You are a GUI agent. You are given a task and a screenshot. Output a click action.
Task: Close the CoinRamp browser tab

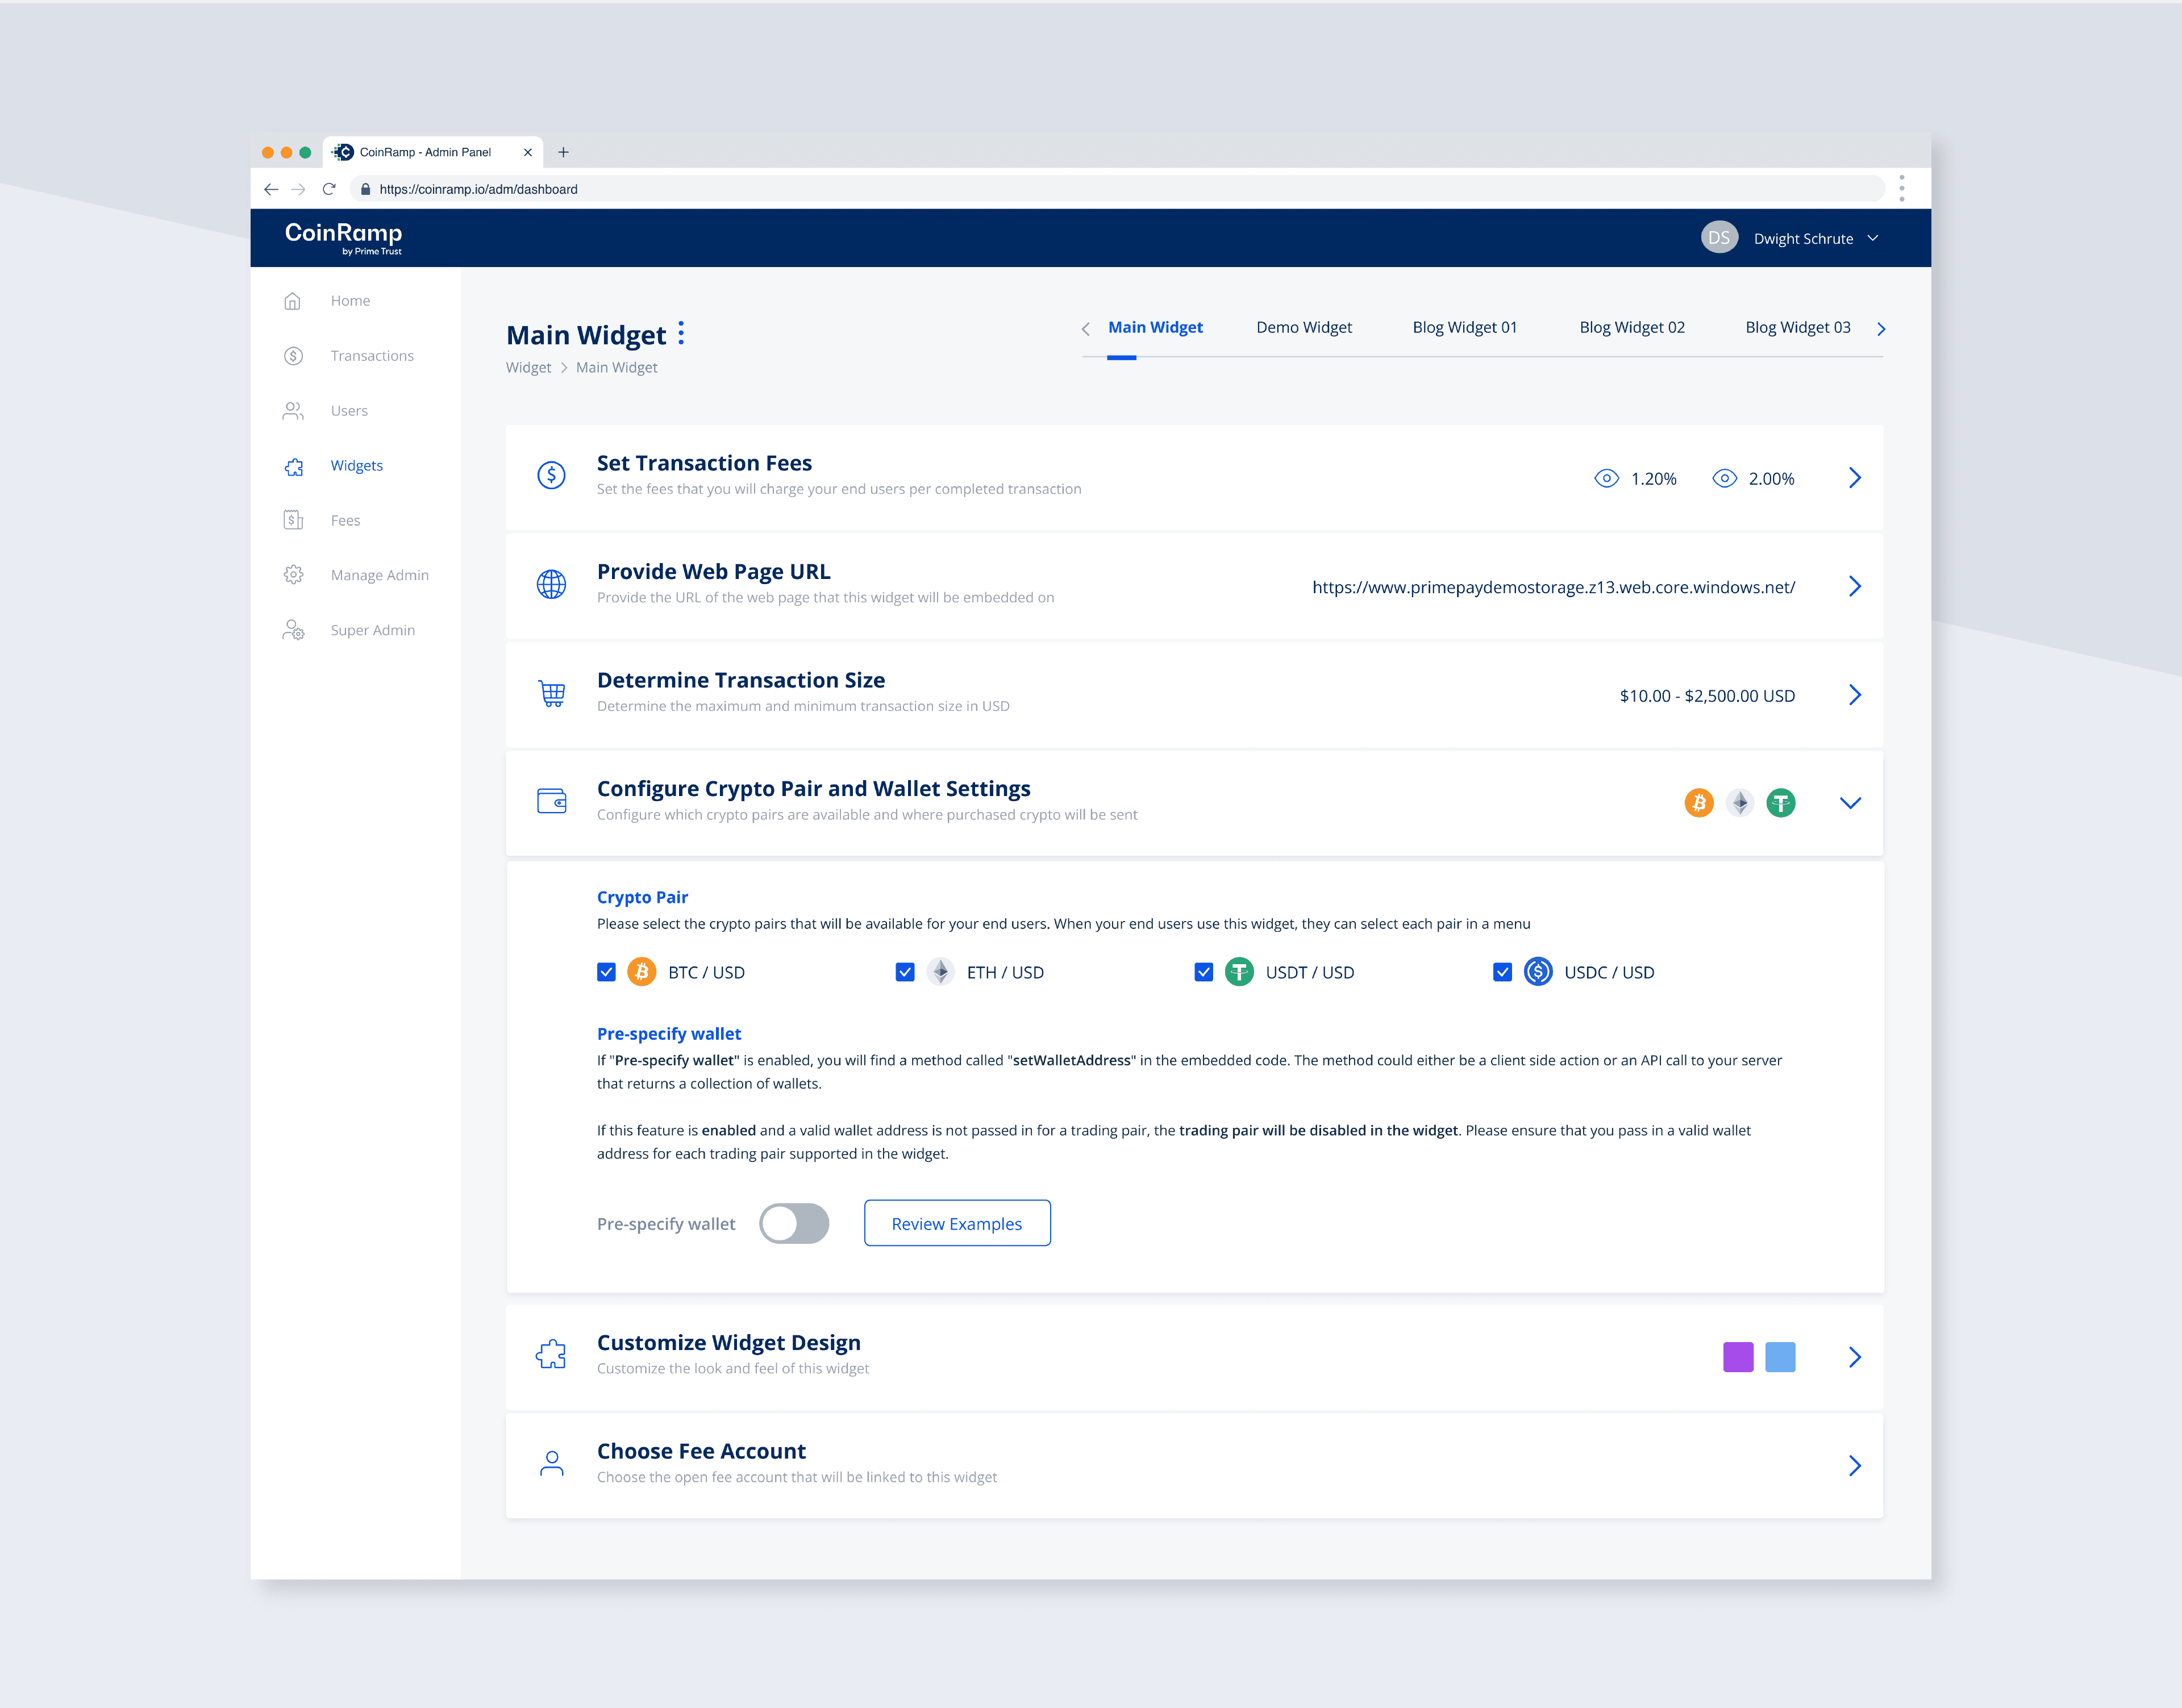pos(527,152)
